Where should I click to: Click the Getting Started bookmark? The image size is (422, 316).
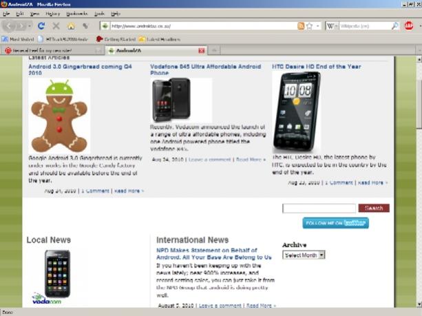pyautogui.click(x=116, y=39)
